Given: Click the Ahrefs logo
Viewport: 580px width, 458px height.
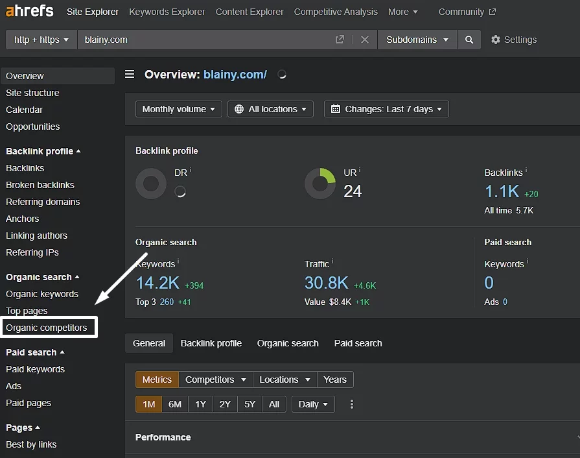Looking at the screenshot, I should click(30, 11).
